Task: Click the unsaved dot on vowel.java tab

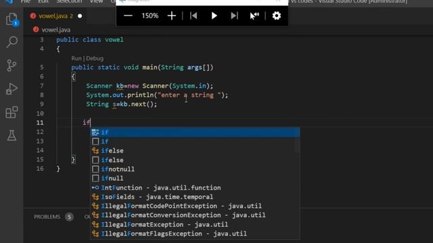Action: [80, 16]
